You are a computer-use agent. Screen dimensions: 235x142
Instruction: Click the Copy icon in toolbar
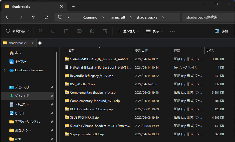tap(53, 31)
